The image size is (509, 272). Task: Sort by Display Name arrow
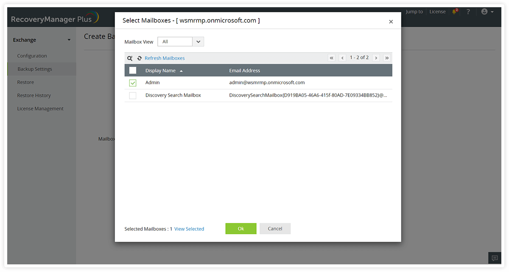point(181,71)
